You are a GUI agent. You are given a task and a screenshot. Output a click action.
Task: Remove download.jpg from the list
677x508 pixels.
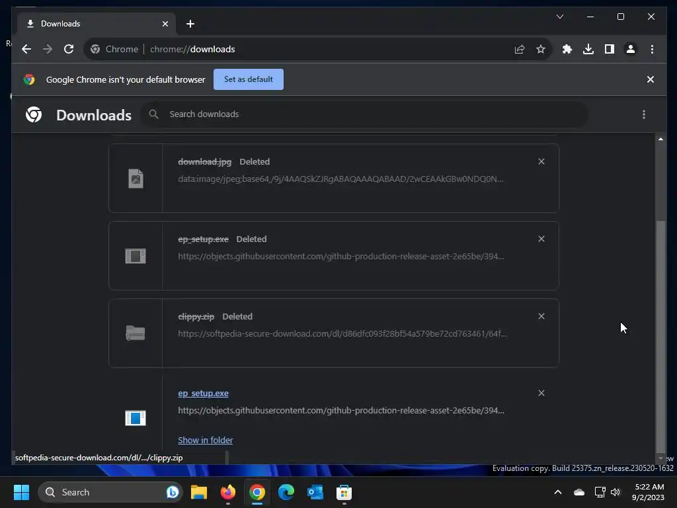(541, 161)
